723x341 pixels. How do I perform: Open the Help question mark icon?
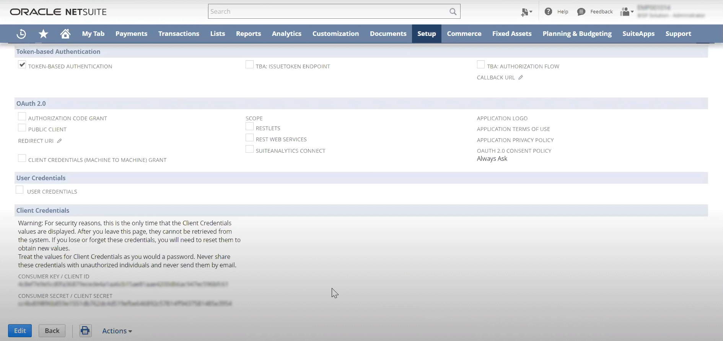[x=548, y=11]
